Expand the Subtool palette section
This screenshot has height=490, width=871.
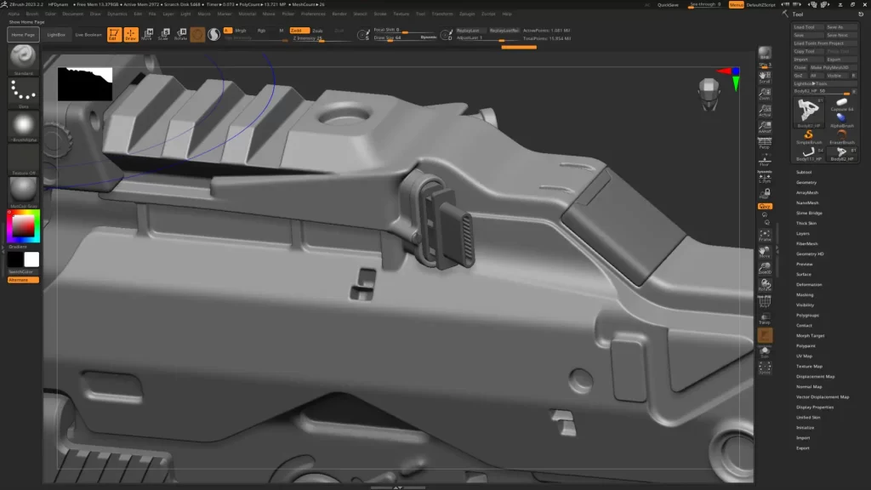tap(804, 172)
